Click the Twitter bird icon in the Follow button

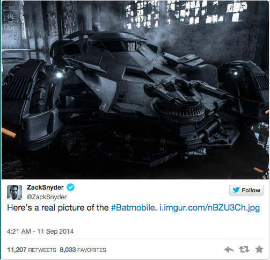[236, 190]
